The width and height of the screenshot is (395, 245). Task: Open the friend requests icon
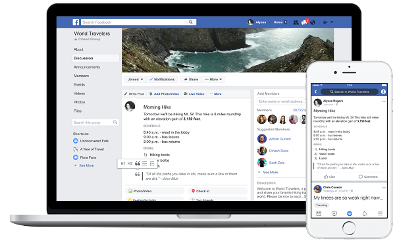coord(296,22)
